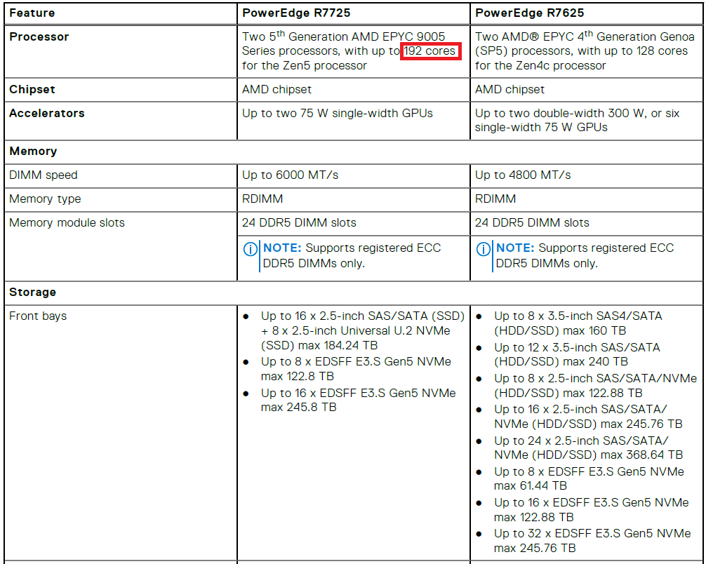Click the 'Processor' row label
Image resolution: width=706 pixels, height=564 pixels.
click(x=39, y=37)
